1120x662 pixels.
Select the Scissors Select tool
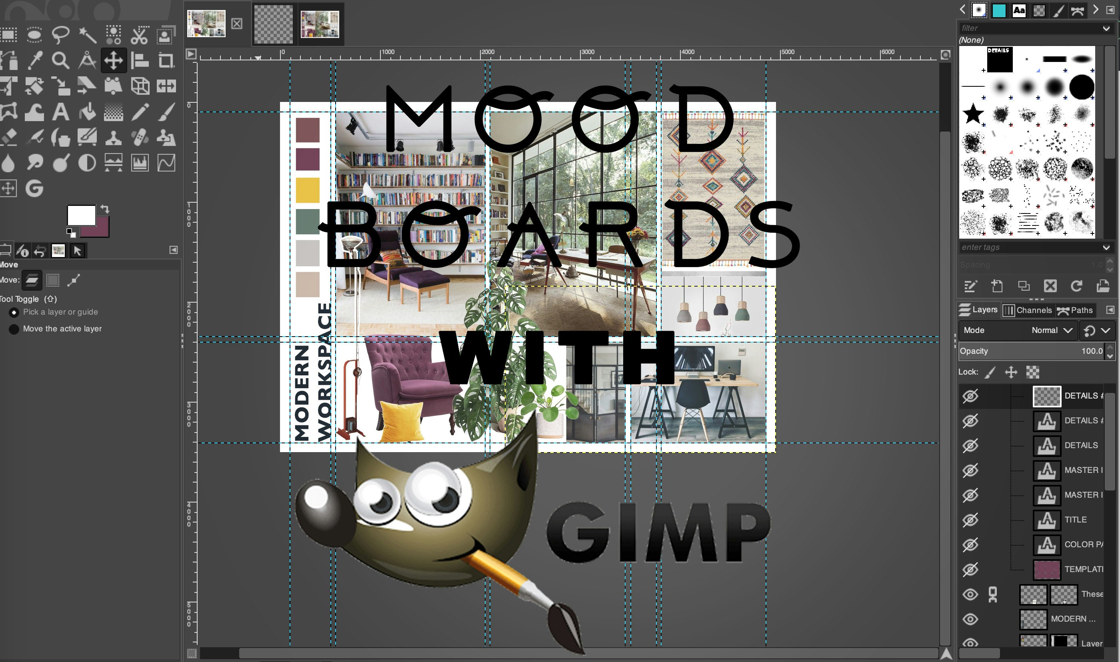(x=140, y=35)
